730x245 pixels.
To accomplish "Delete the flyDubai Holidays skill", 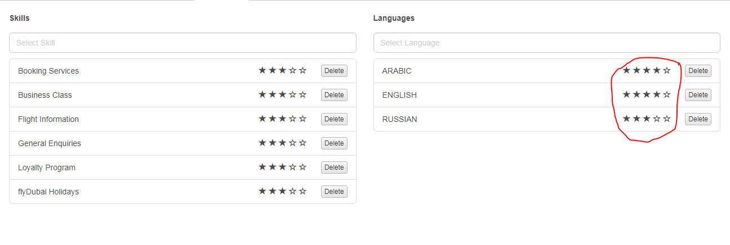I will click(334, 192).
